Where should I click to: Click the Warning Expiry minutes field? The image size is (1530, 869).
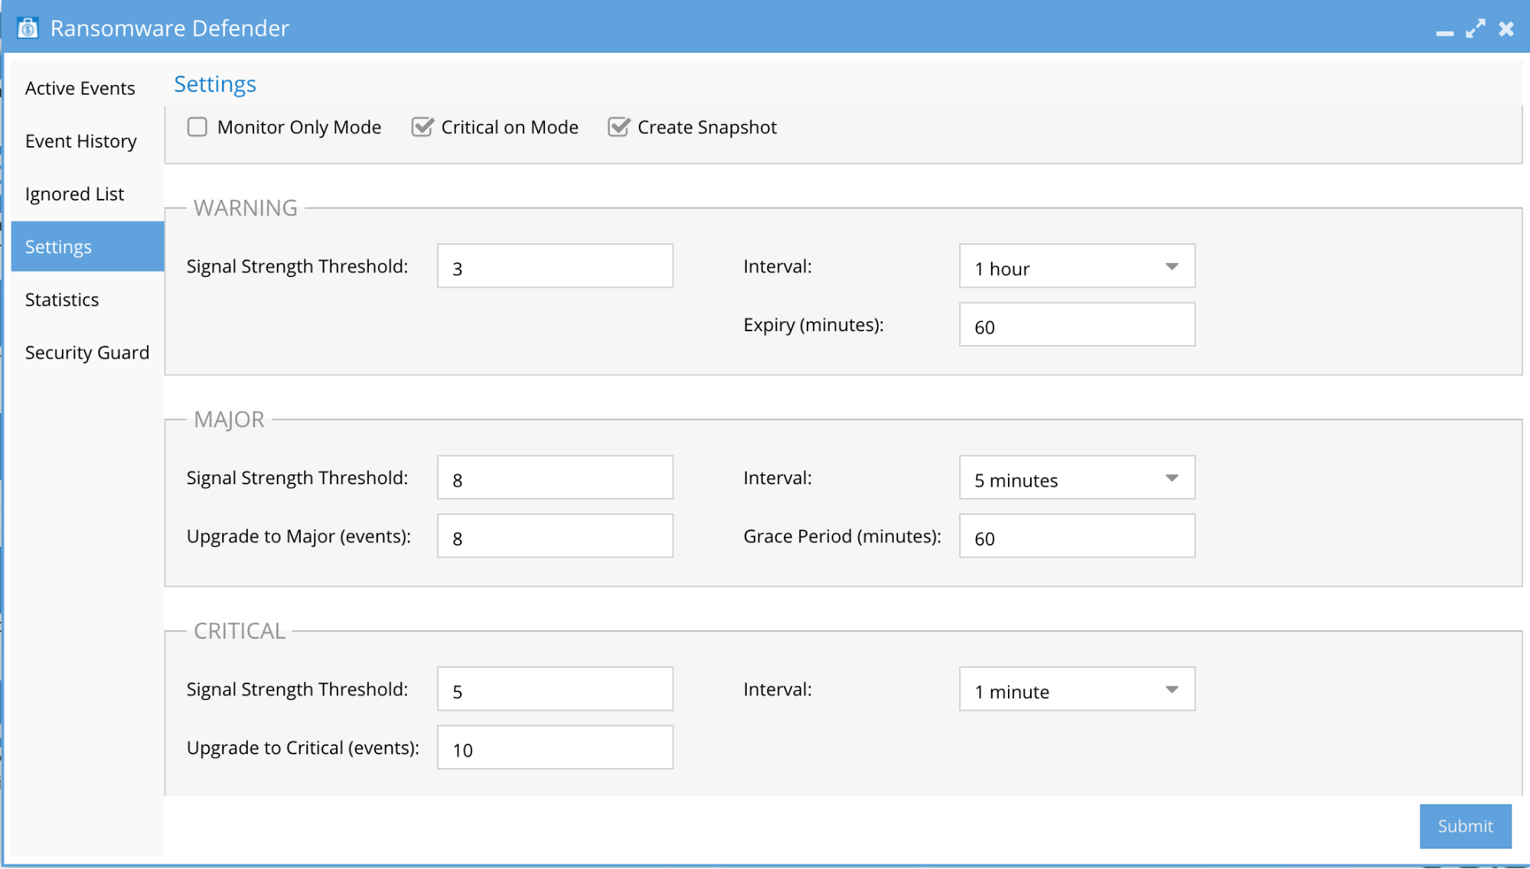click(1077, 324)
